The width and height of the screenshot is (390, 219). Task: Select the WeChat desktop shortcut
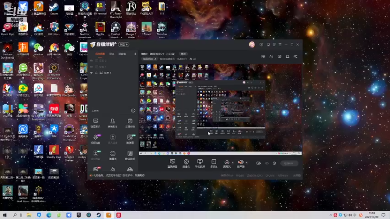tap(39, 50)
